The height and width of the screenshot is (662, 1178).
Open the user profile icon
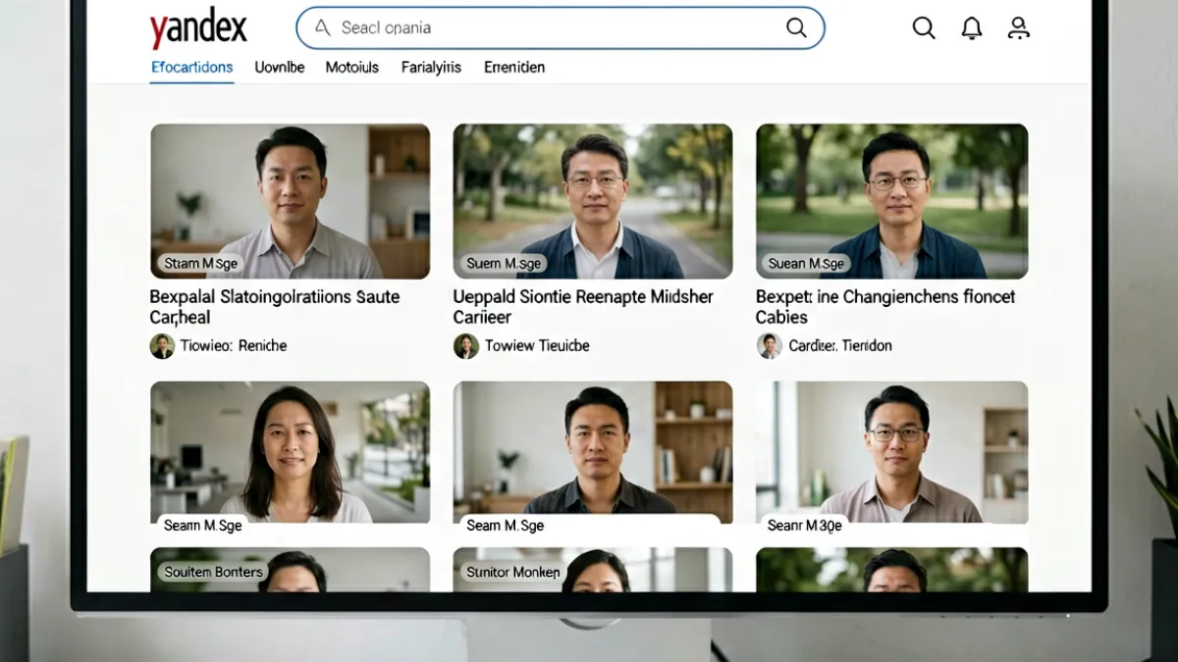point(1019,28)
